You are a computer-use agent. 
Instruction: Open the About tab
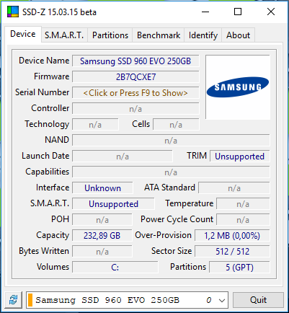pyautogui.click(x=238, y=35)
